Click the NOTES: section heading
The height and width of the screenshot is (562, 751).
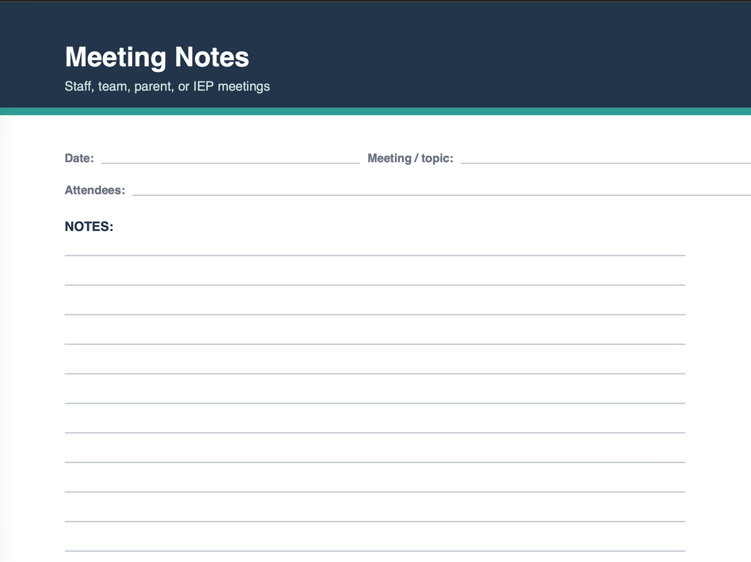pos(89,227)
